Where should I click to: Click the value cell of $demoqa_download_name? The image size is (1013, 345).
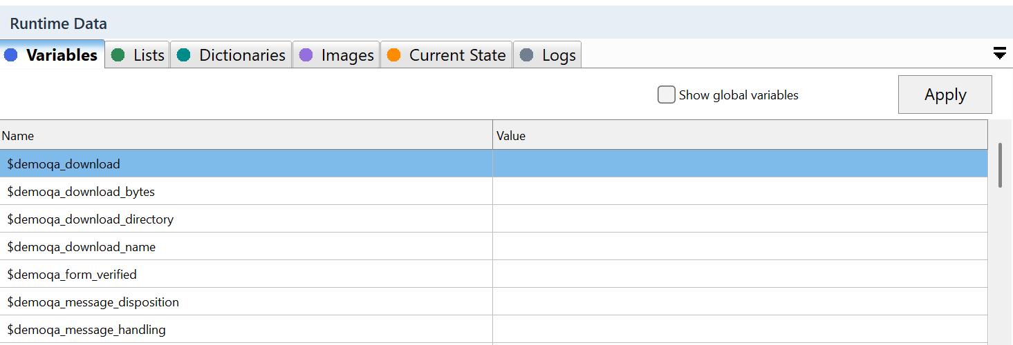click(741, 246)
